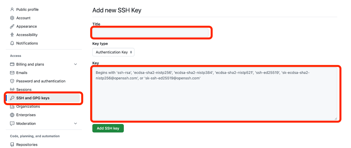The image size is (351, 148).
Task: Expand the Moderation section chevron
Action: 75,123
